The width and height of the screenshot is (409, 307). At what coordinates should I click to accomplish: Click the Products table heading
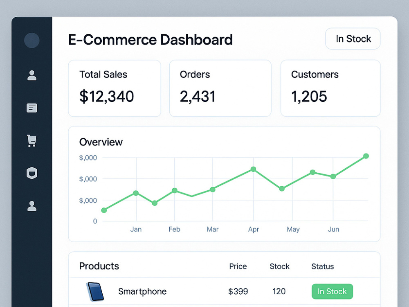click(99, 266)
